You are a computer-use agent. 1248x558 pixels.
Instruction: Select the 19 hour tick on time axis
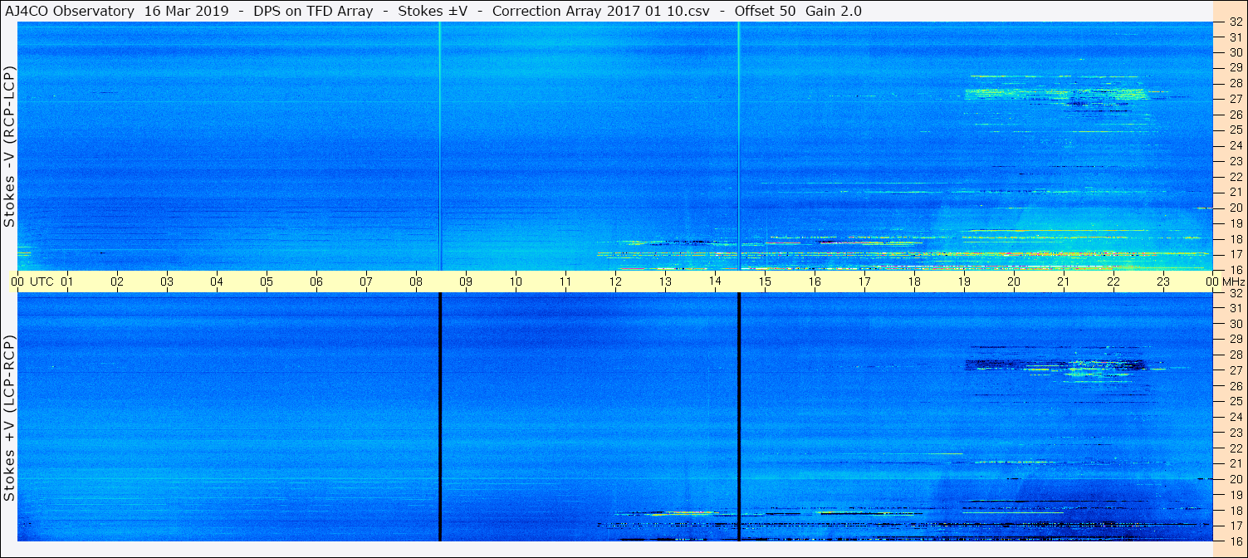click(x=964, y=281)
